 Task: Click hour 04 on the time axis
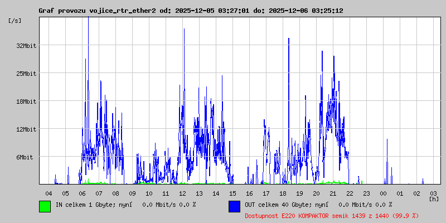[x=49, y=193]
